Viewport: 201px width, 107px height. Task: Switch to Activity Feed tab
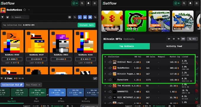pyautogui.click(x=174, y=46)
